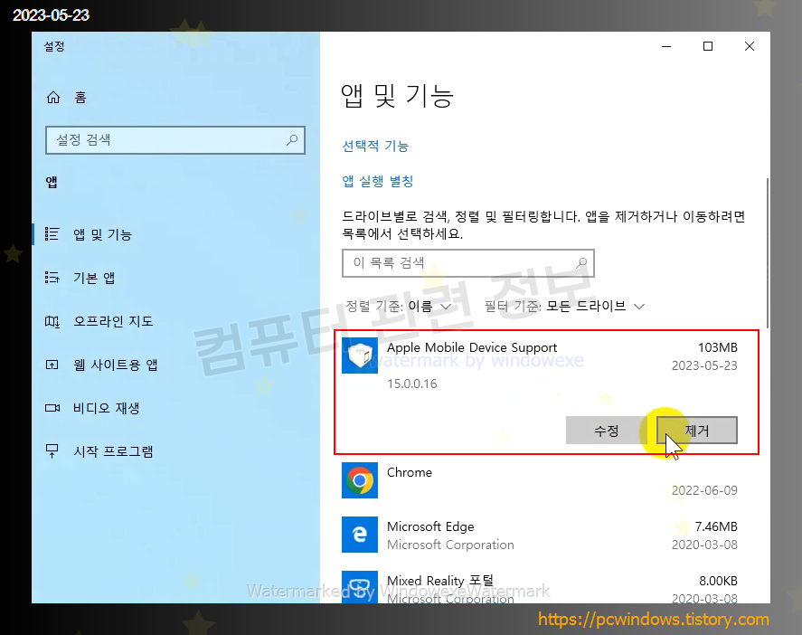This screenshot has width=802, height=635.
Task: Open 시작 프로그램 in the sidebar
Action: click(113, 451)
